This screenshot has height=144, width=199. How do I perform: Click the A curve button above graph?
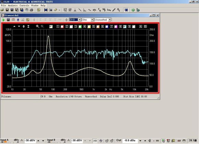141,26
